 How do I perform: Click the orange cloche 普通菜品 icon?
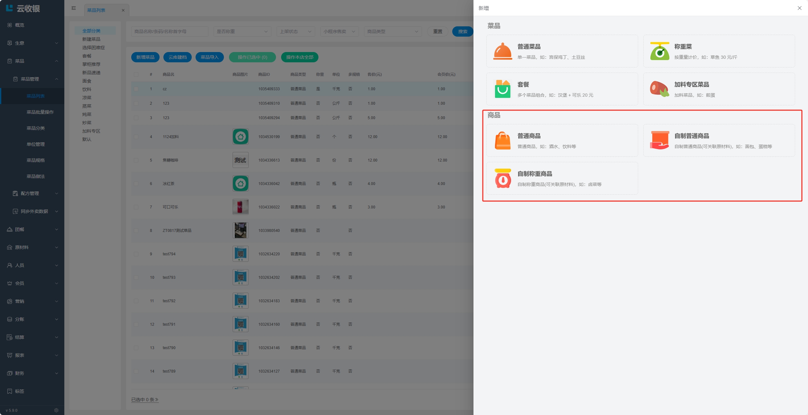[502, 51]
